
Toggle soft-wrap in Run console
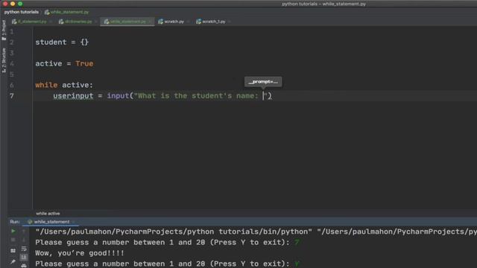pos(24,249)
